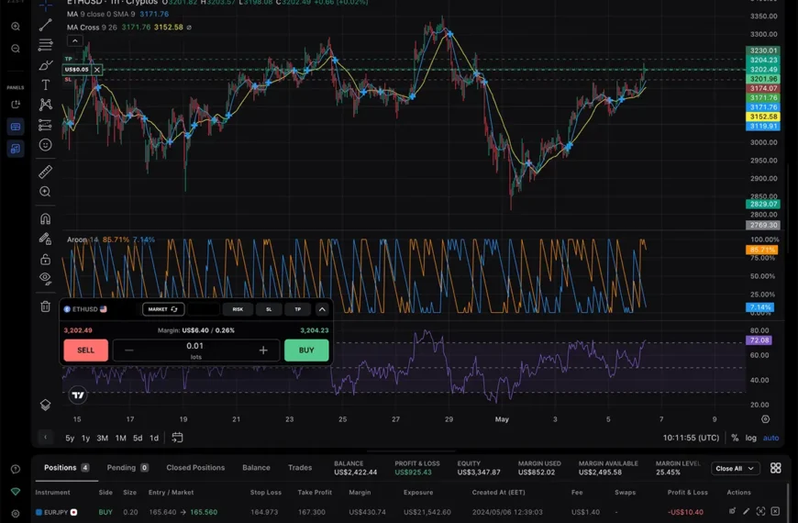Viewport: 798px width, 523px height.
Task: Toggle the SL stop loss option
Action: tap(269, 309)
